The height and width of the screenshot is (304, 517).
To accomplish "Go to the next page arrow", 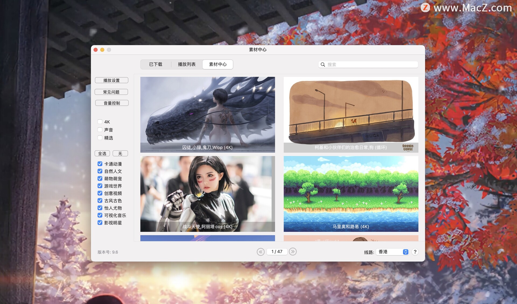I will click(x=293, y=251).
